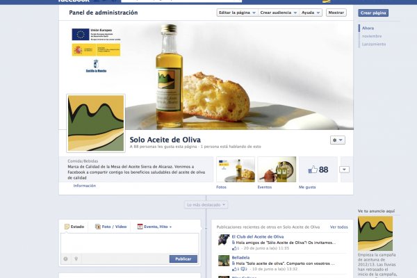Jump to Ahora in the timeline
Viewport: 417px width, 278px height.
368,28
